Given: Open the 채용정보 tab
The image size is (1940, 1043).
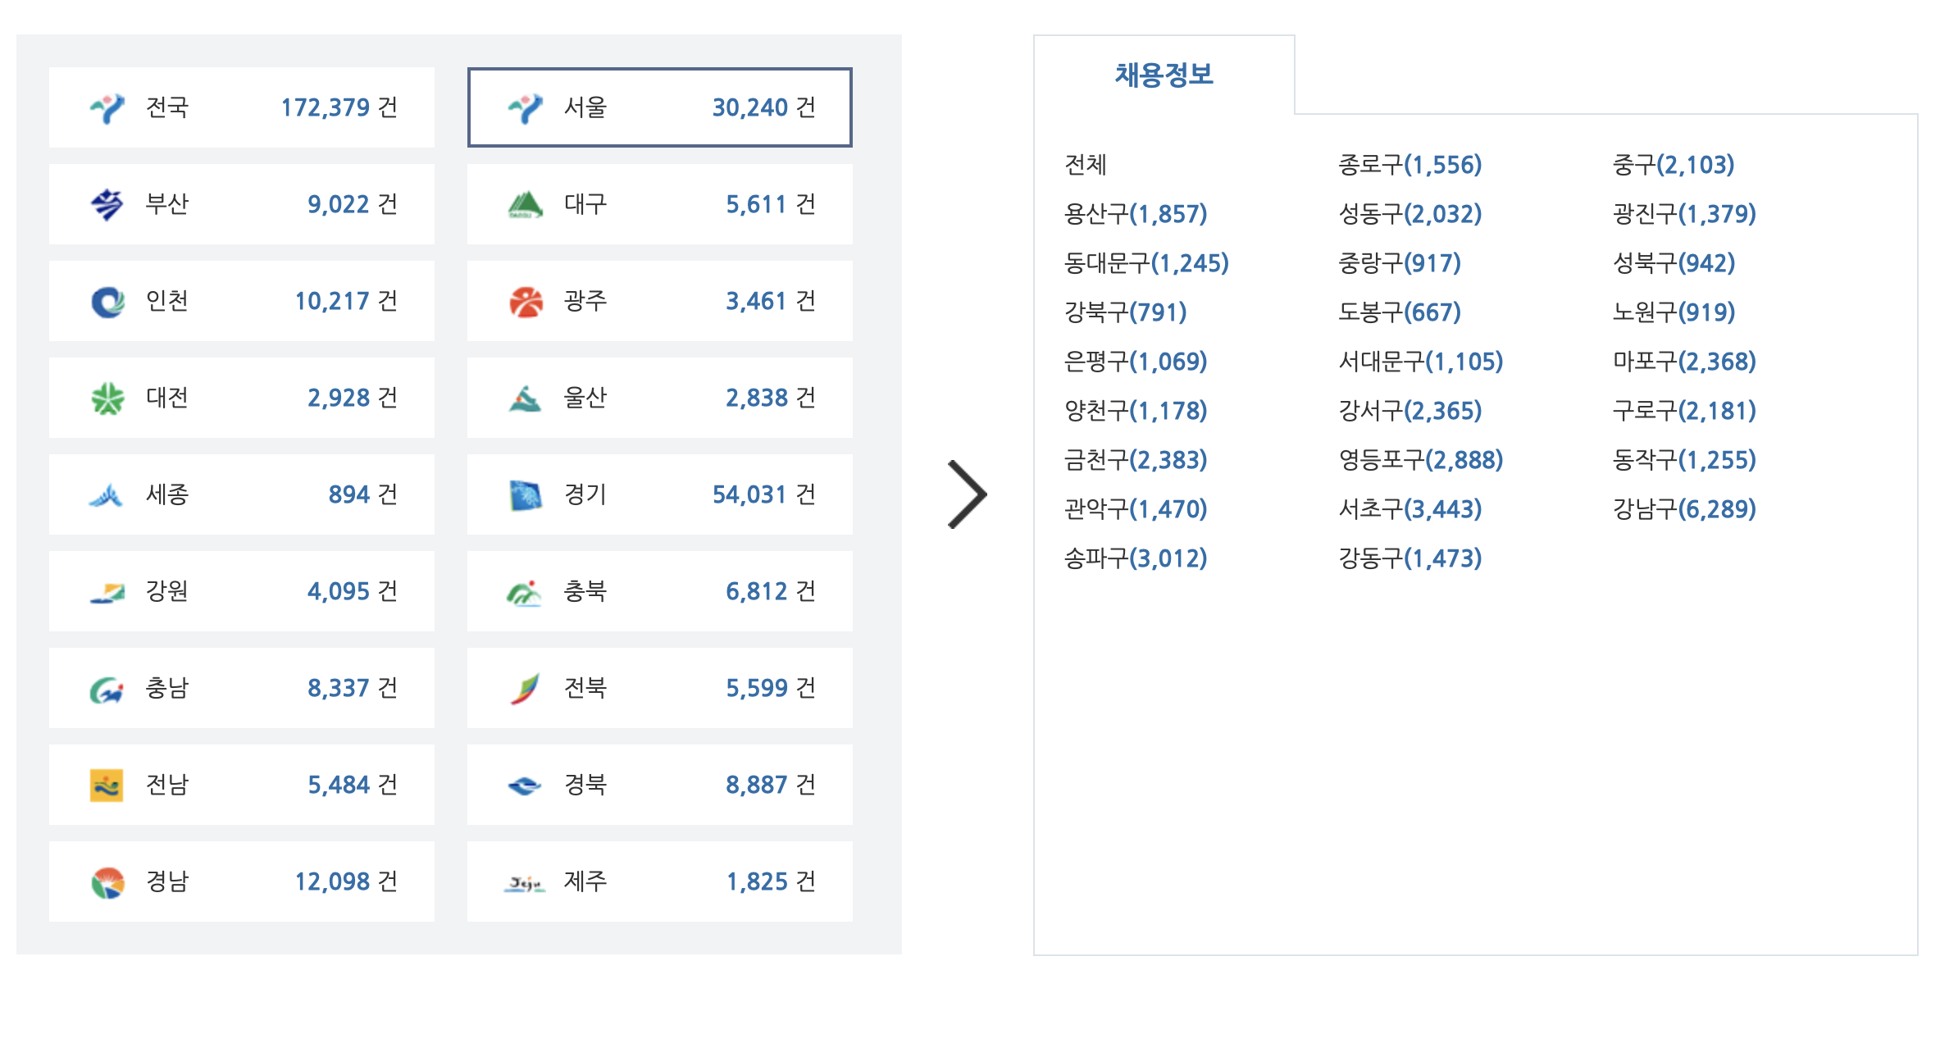Looking at the screenshot, I should pos(1164,75).
